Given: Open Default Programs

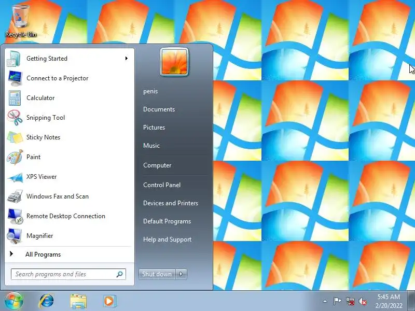Looking at the screenshot, I should [167, 221].
